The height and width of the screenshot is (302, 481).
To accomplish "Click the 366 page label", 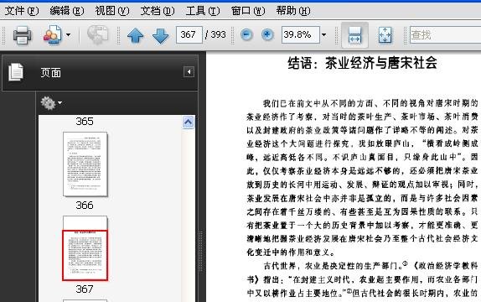I will point(85,206).
